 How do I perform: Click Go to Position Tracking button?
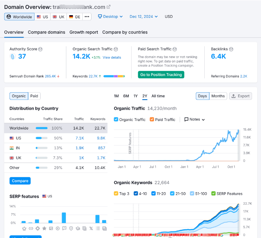click(161, 74)
